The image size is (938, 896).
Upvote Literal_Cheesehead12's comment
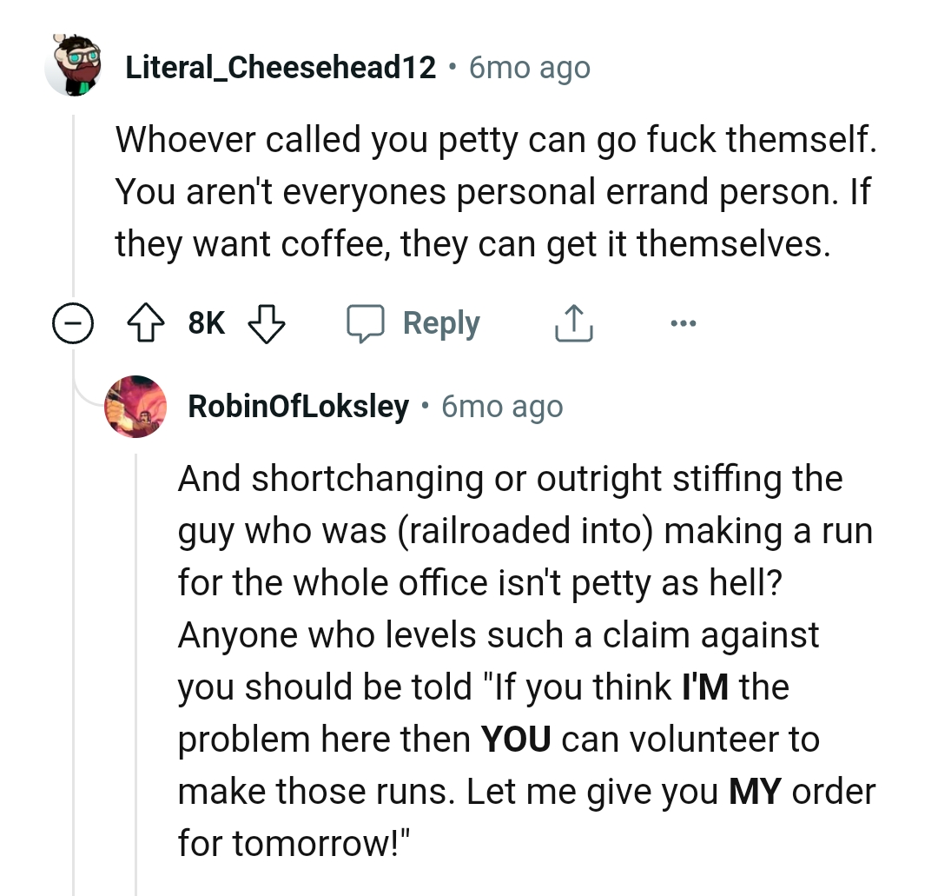pos(148,322)
